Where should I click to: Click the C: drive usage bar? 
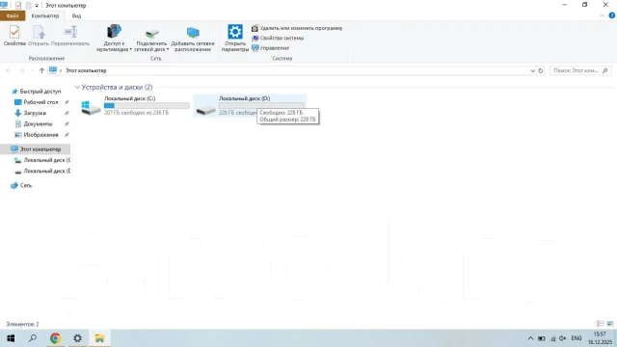point(147,105)
